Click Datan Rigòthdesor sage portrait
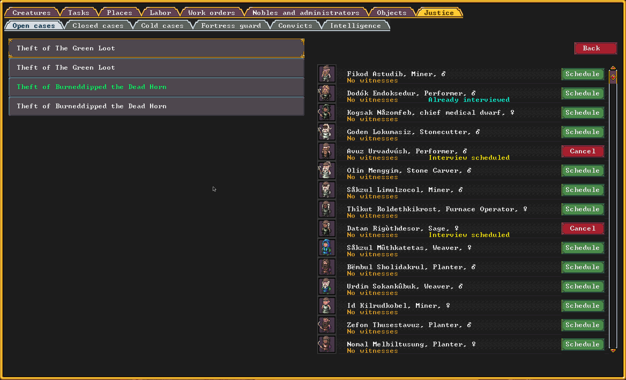 pyautogui.click(x=326, y=228)
